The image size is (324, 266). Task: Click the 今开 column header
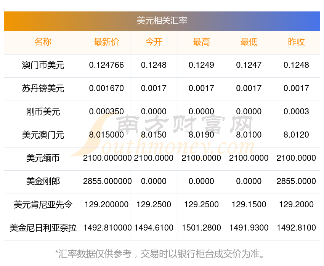(154, 42)
